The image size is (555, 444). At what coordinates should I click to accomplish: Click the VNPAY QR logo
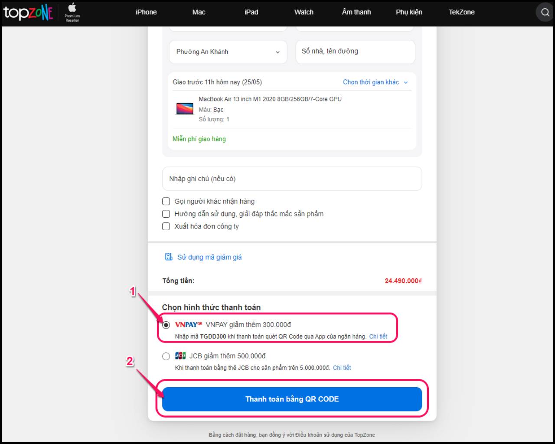click(x=189, y=324)
